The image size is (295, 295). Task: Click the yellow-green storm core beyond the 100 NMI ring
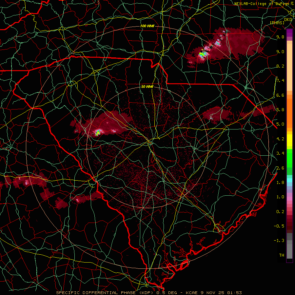coord(202,54)
